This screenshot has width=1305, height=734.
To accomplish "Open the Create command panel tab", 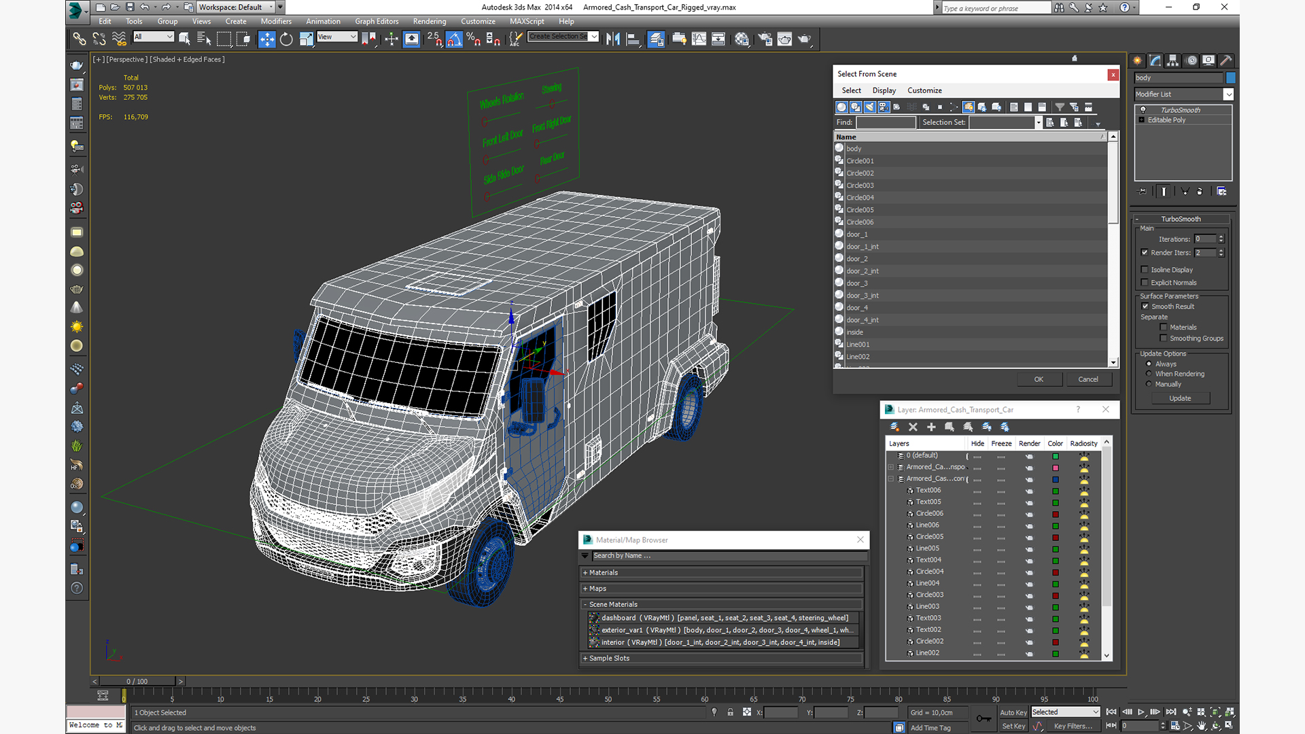I will click(x=1137, y=60).
